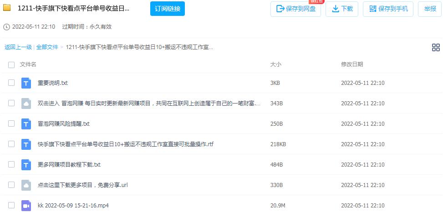Click the 保存到网盘 button
The height and width of the screenshot is (212, 443).
[x=295, y=9]
